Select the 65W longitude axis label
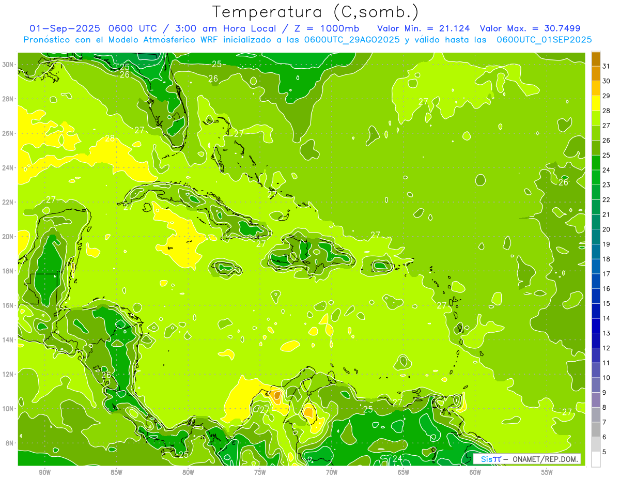 (x=404, y=472)
